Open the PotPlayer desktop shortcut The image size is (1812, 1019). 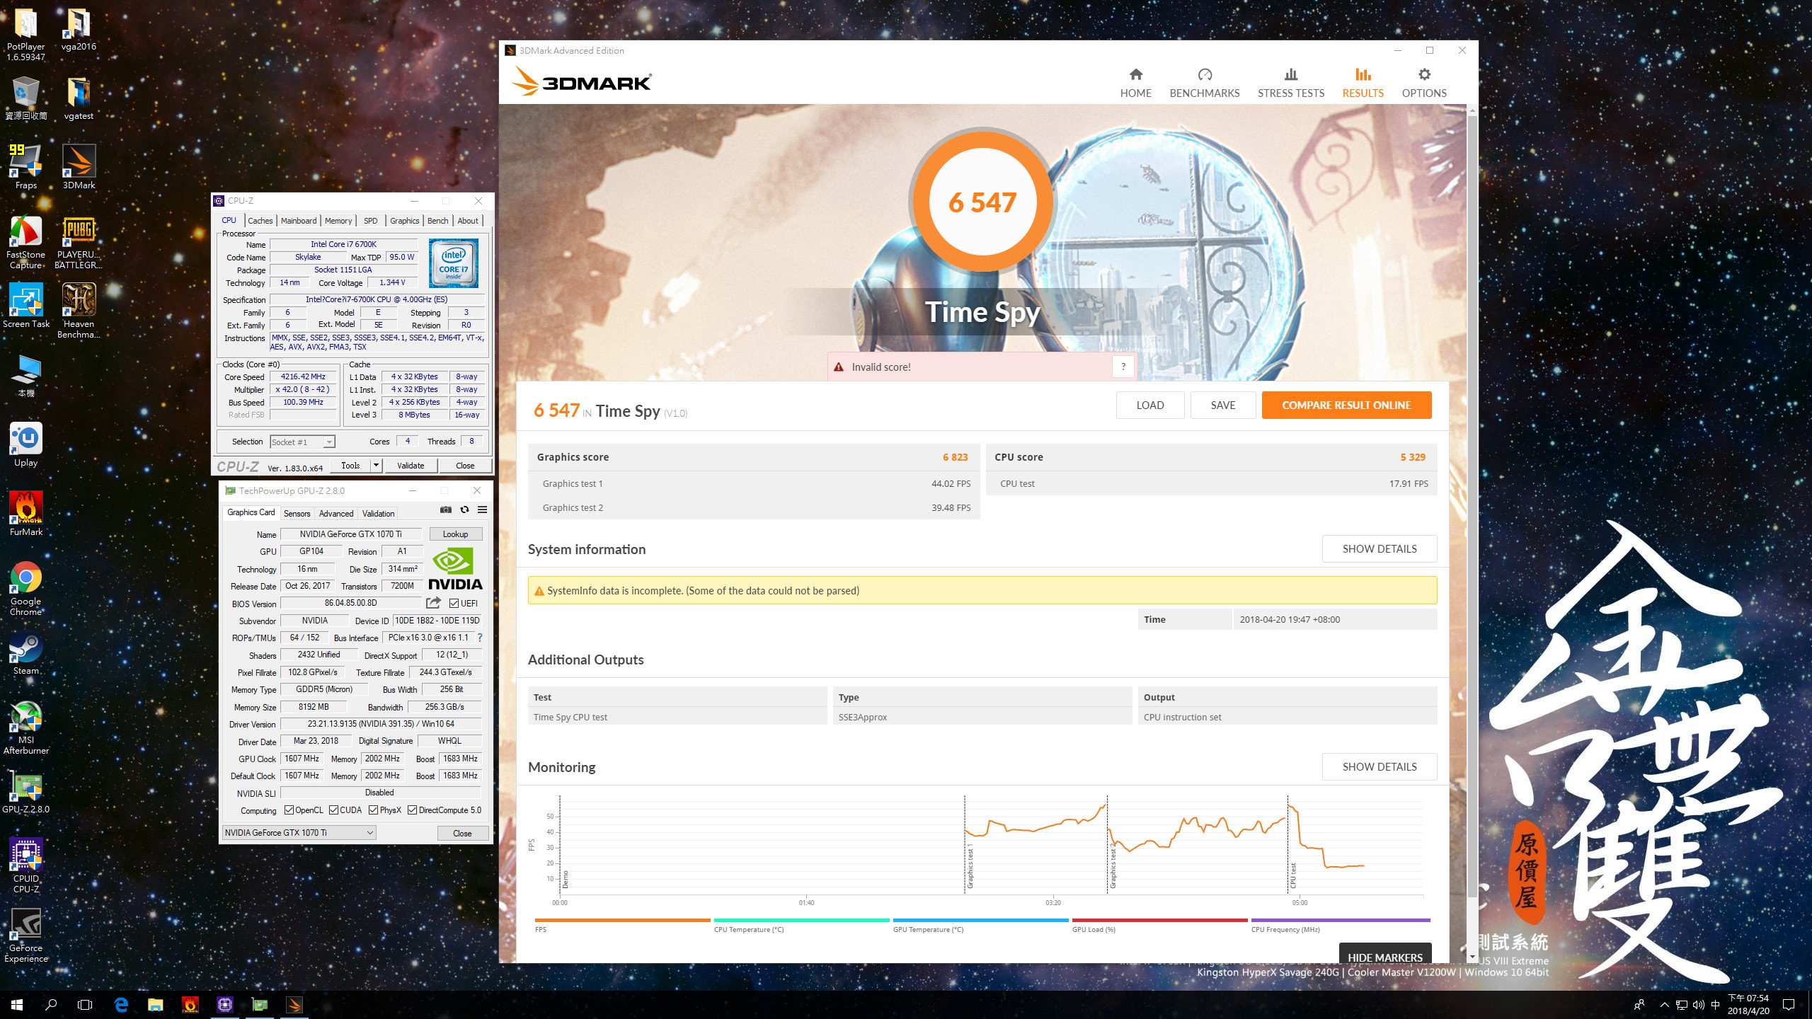click(x=26, y=33)
